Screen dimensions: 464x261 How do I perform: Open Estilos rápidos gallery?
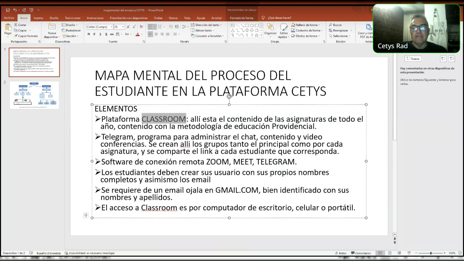coord(283,31)
